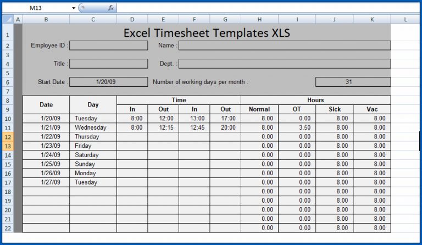Viewport: 422px width, 245px height.
Task: Select row 22 header
Action: click(7, 227)
